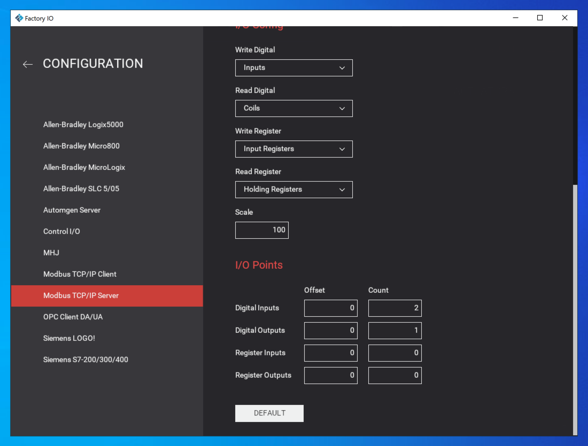
Task: Close the Factory IO window
Action: coord(565,18)
